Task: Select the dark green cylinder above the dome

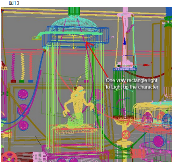Action: point(74,12)
